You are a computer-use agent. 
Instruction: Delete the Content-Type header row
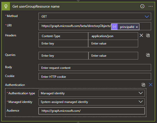[x=141, y=36]
